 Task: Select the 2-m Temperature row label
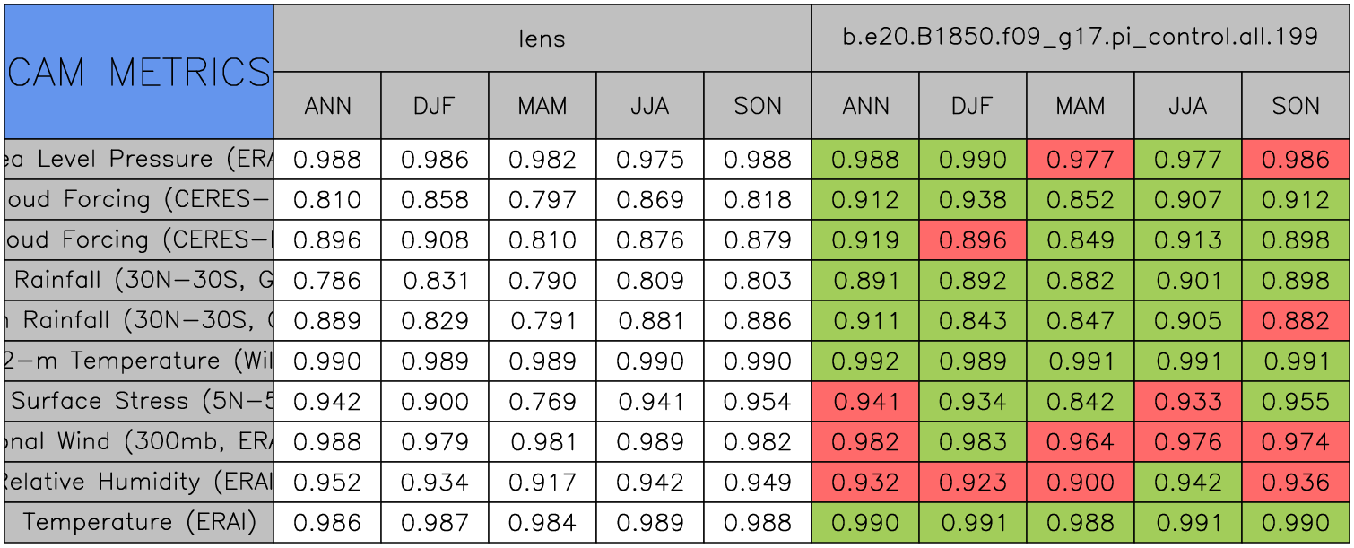coord(139,361)
